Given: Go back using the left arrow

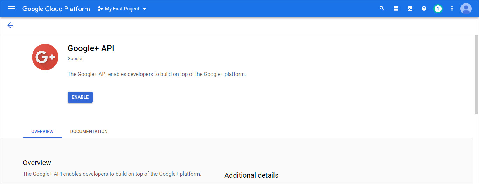Looking at the screenshot, I should (x=10, y=25).
